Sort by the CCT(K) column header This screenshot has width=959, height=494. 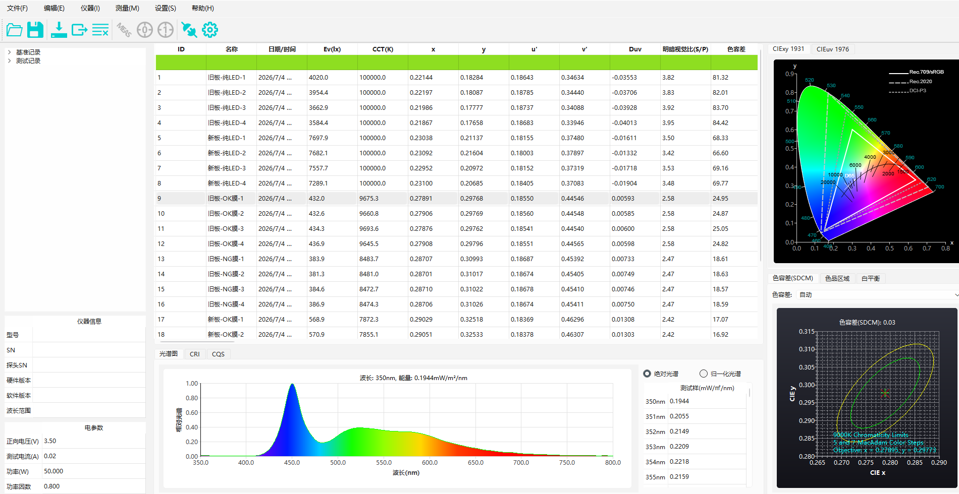point(383,49)
